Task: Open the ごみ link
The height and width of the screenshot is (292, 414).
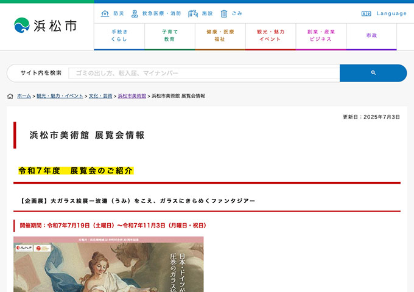Action: tap(237, 13)
